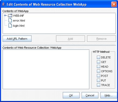Image resolution: width=118 pixels, height=102 pixels.
Task: Click the error.html file icon
Action: [10, 20]
